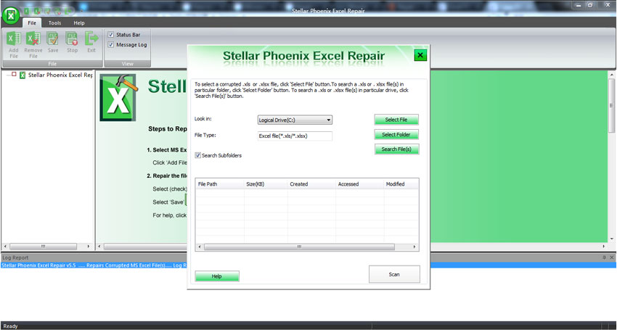This screenshot has width=617, height=330.
Task: Click the Scan button
Action: [394, 274]
